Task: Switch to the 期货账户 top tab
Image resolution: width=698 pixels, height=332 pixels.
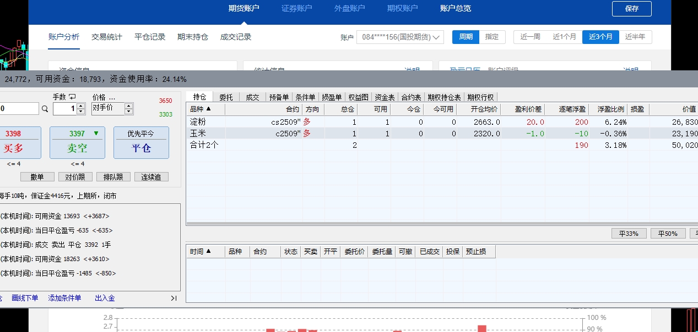Action: point(244,8)
